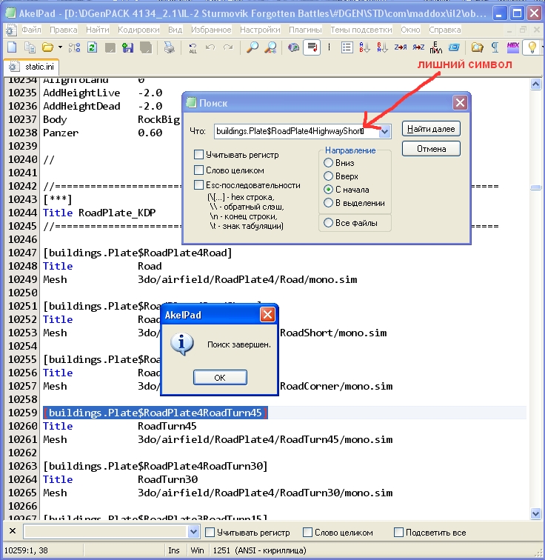Tick bottom bar Учитывать регистр checkbox
This screenshot has width=545, height=560.
click(210, 533)
